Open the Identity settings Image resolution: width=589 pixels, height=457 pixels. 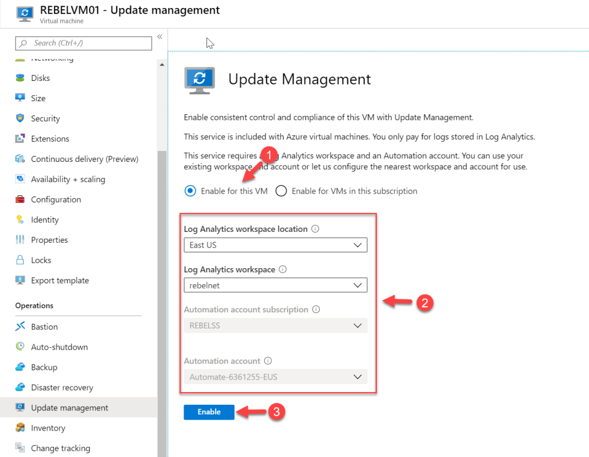(x=43, y=219)
